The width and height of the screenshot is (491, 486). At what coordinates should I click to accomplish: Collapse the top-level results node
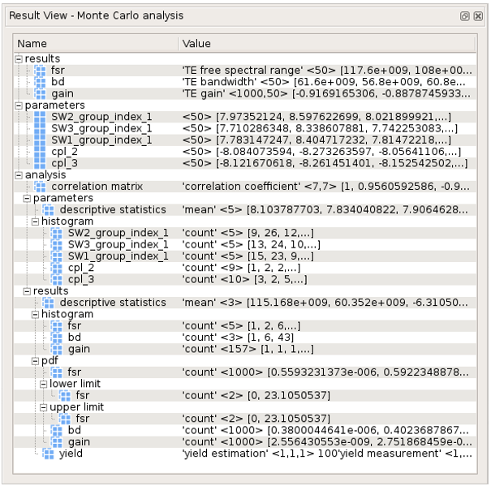19,59
